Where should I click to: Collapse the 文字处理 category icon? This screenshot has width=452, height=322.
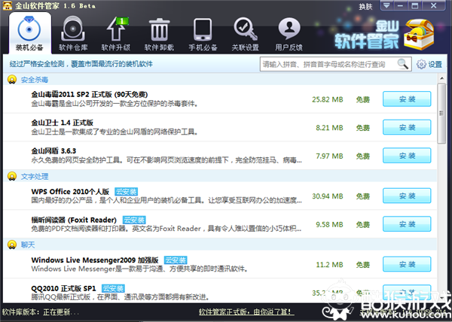coord(12,176)
